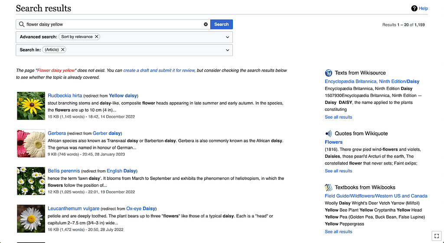The height and width of the screenshot is (243, 444).
Task: Open the red 'Flower daisy yellow' link
Action: (x=56, y=71)
